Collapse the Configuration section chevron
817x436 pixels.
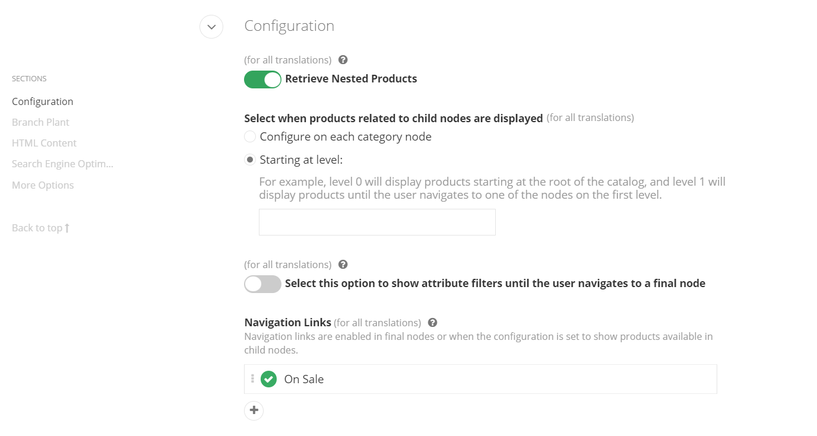[x=211, y=27]
